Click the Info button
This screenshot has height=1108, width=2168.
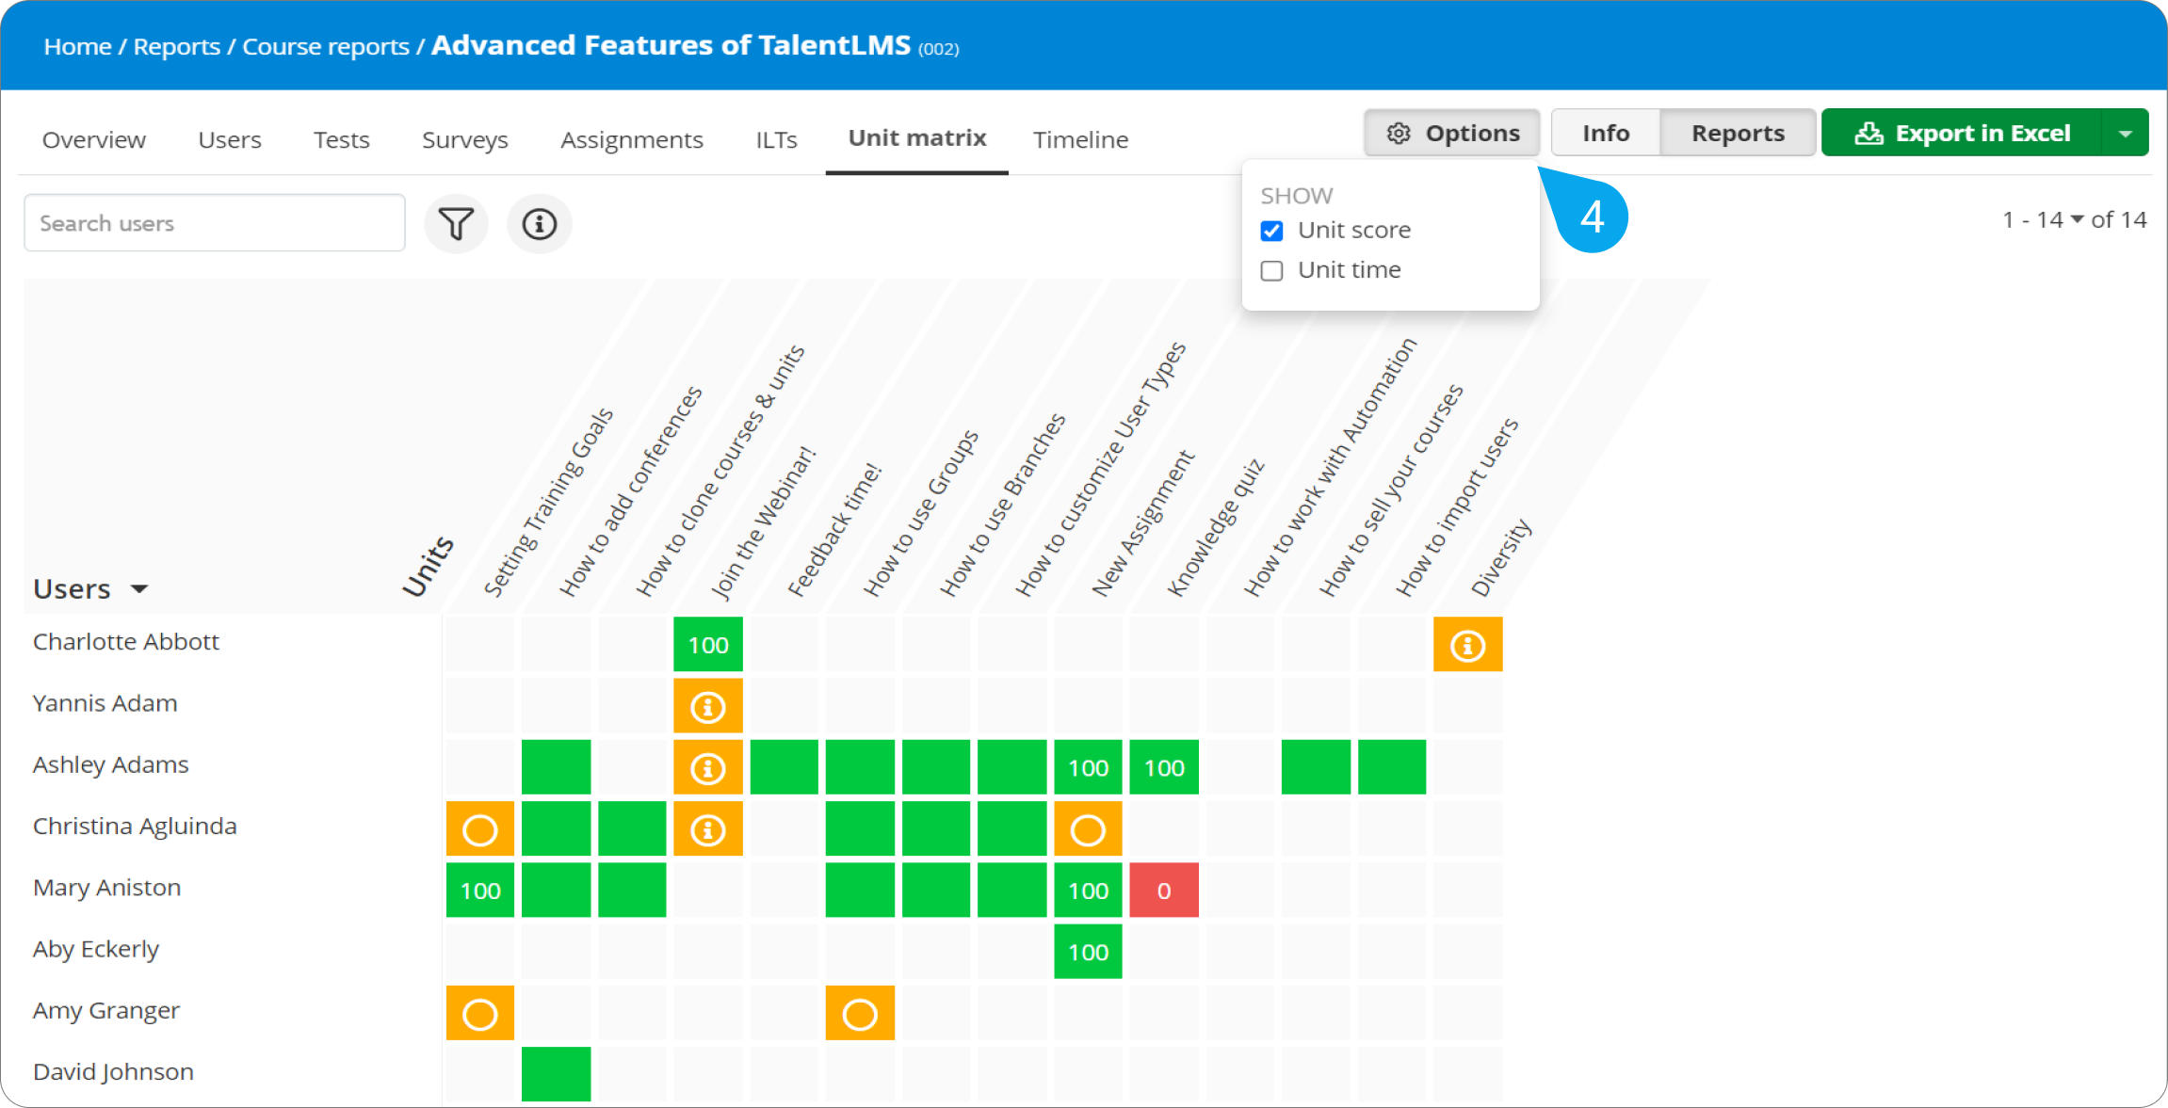[x=1606, y=133]
